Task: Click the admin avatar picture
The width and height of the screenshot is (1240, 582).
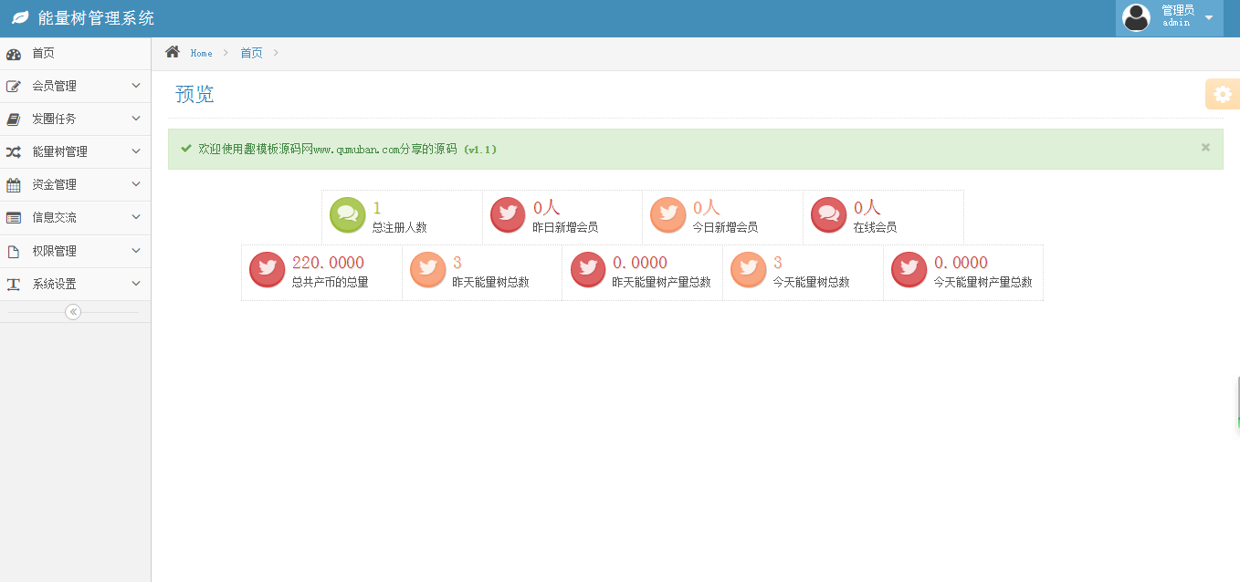Action: [x=1136, y=17]
